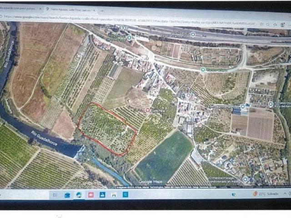Open the reader view icon in address bar
291x218 pixels.
click(x=261, y=24)
